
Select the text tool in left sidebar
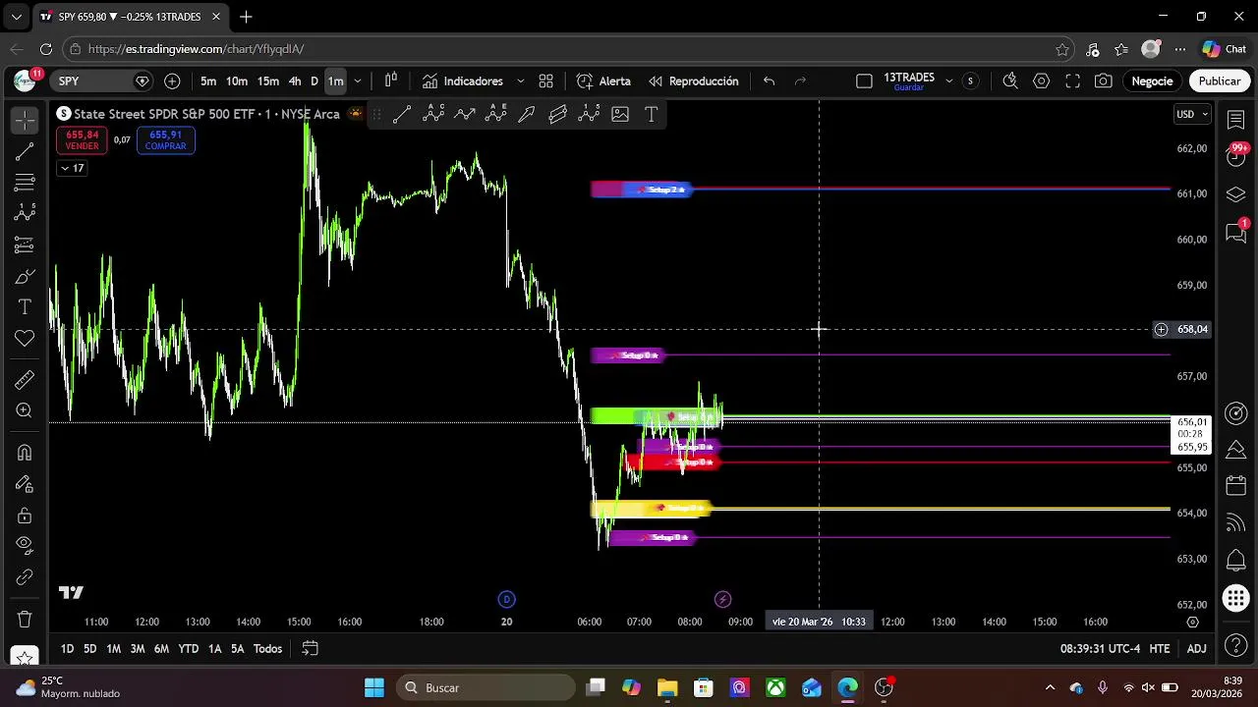tap(25, 307)
